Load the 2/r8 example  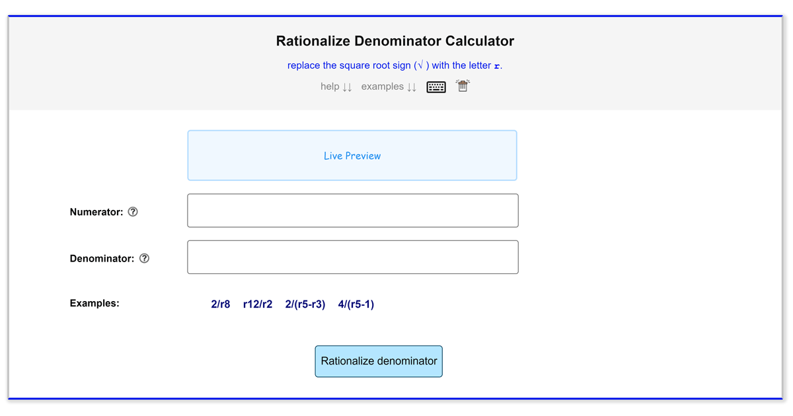[x=221, y=304]
